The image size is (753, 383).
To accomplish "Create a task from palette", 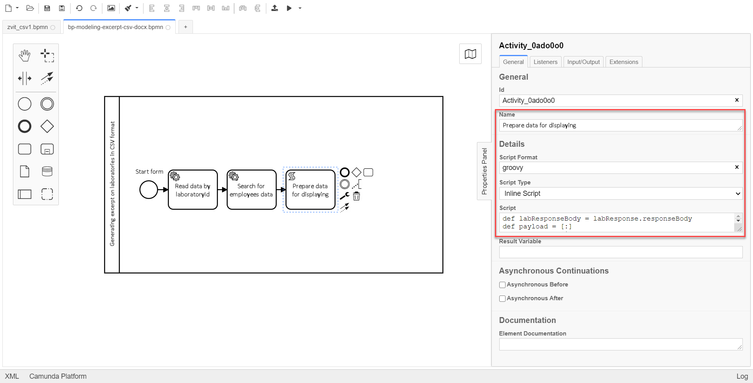I will click(x=24, y=149).
